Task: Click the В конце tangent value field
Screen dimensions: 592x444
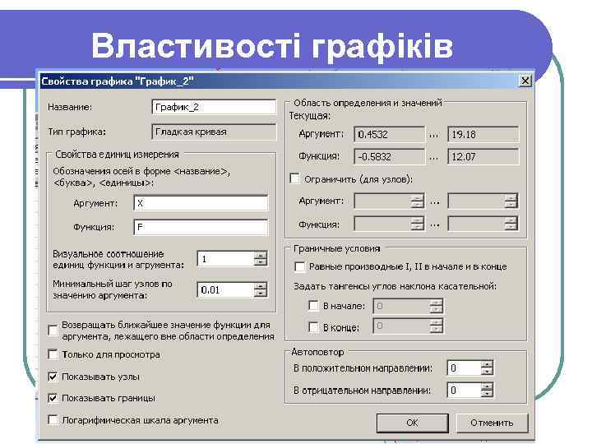Action: (x=401, y=326)
